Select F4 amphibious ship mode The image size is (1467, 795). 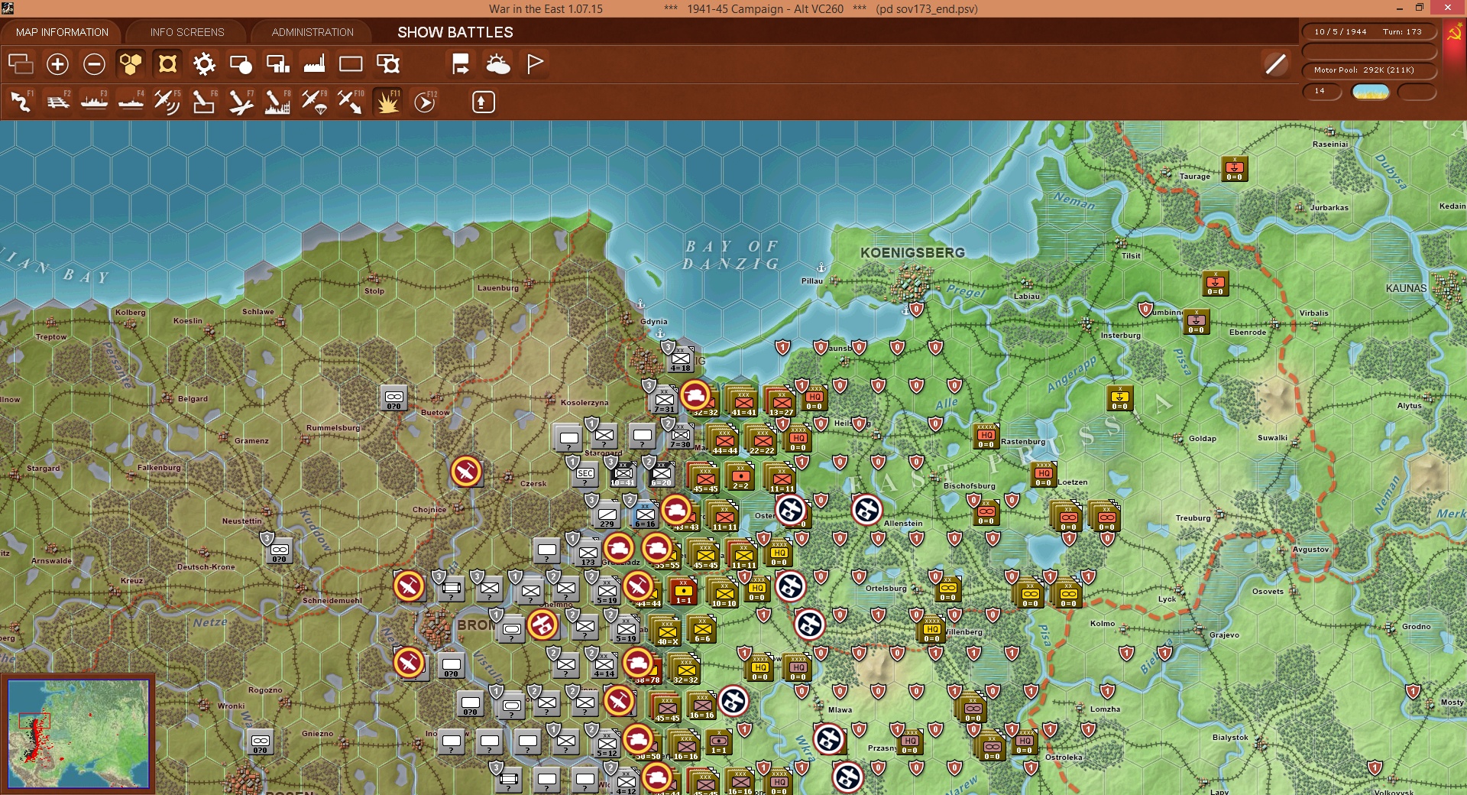point(131,102)
